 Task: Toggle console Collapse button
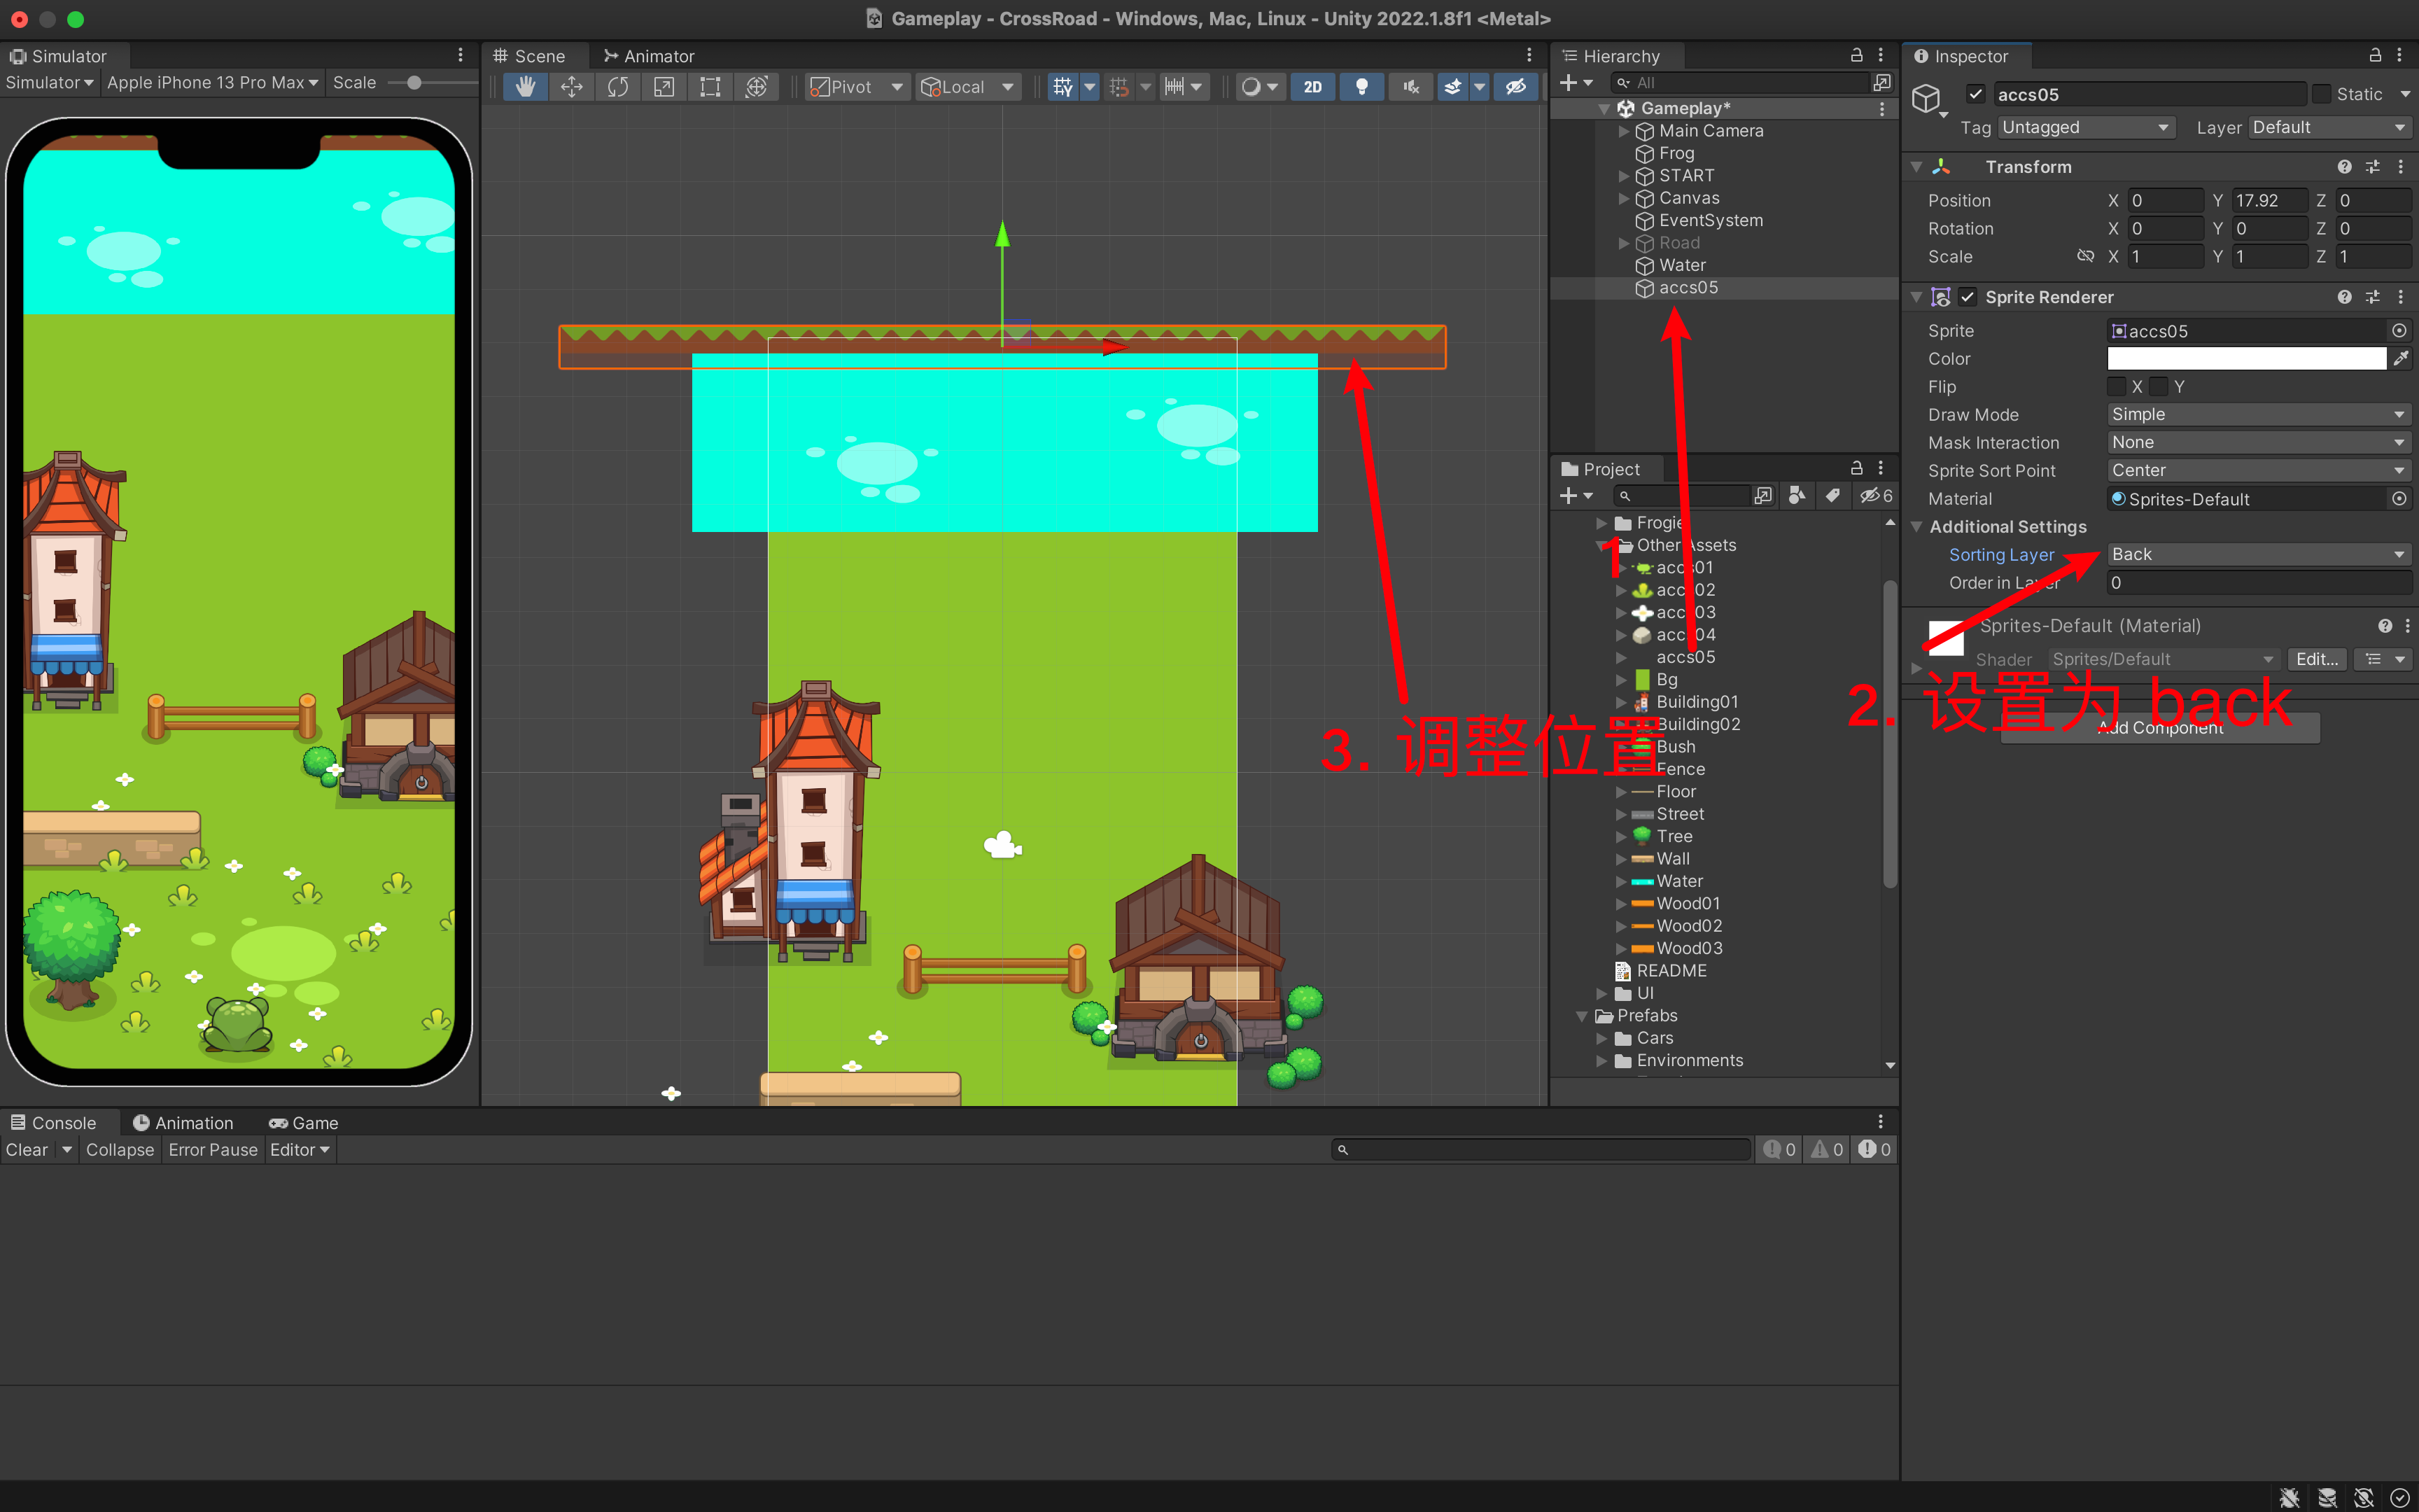120,1150
